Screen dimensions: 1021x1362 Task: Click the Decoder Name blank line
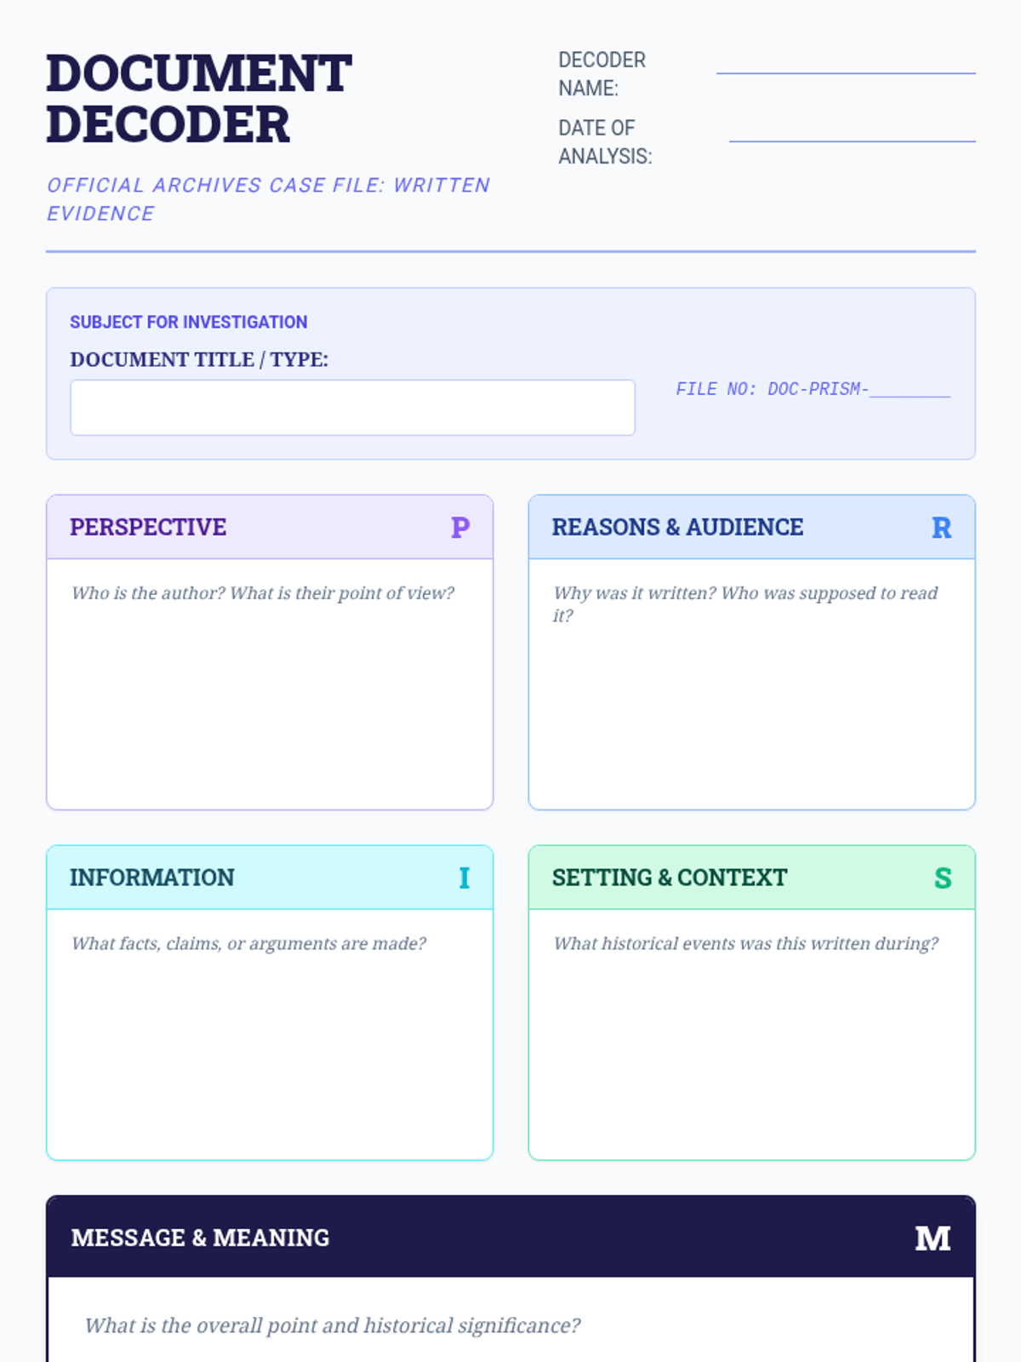pos(845,68)
